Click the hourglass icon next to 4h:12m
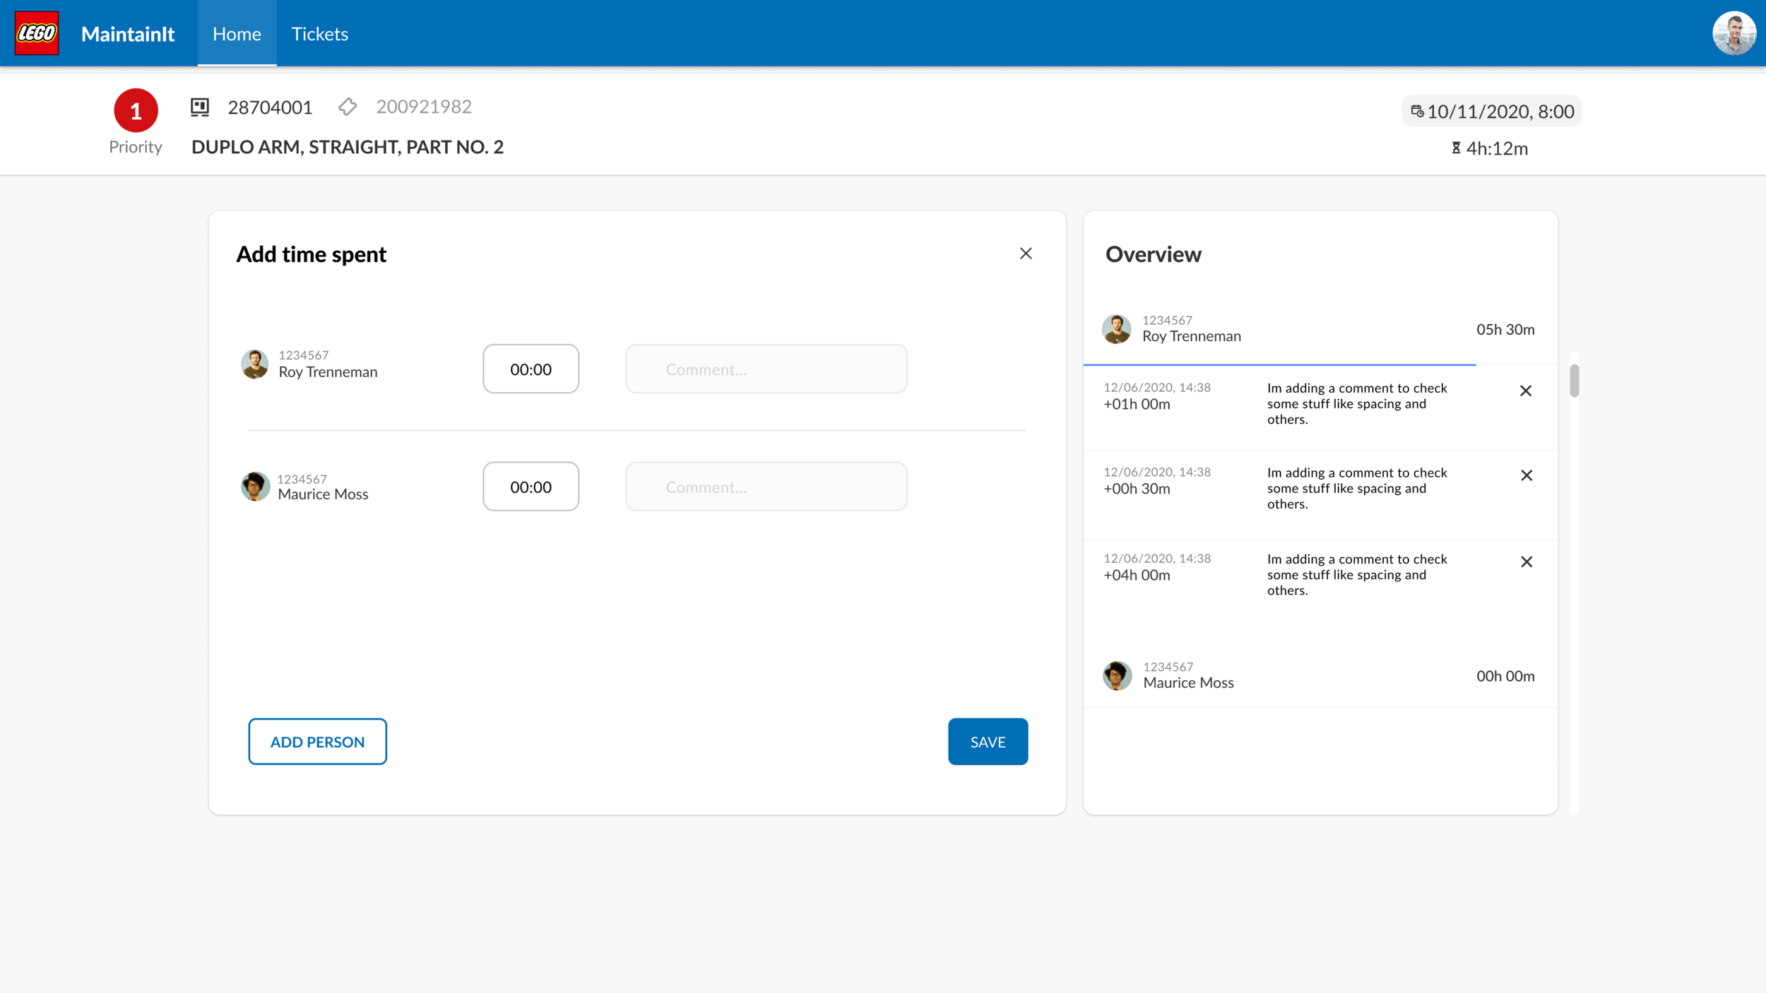 tap(1456, 148)
